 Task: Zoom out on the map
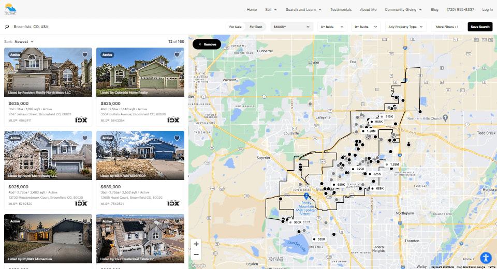pos(196,255)
